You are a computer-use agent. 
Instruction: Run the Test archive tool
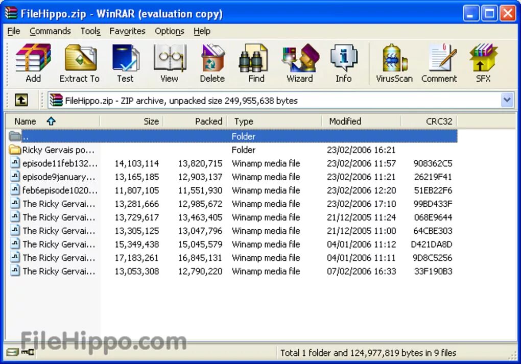(125, 63)
